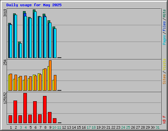Click green day 3 on the date axis
Screen dimensions: 168x131
(x=21, y=127)
